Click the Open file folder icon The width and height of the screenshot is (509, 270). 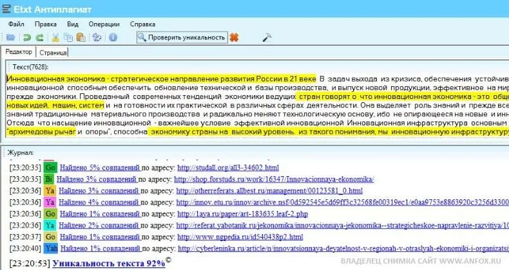click(11, 37)
